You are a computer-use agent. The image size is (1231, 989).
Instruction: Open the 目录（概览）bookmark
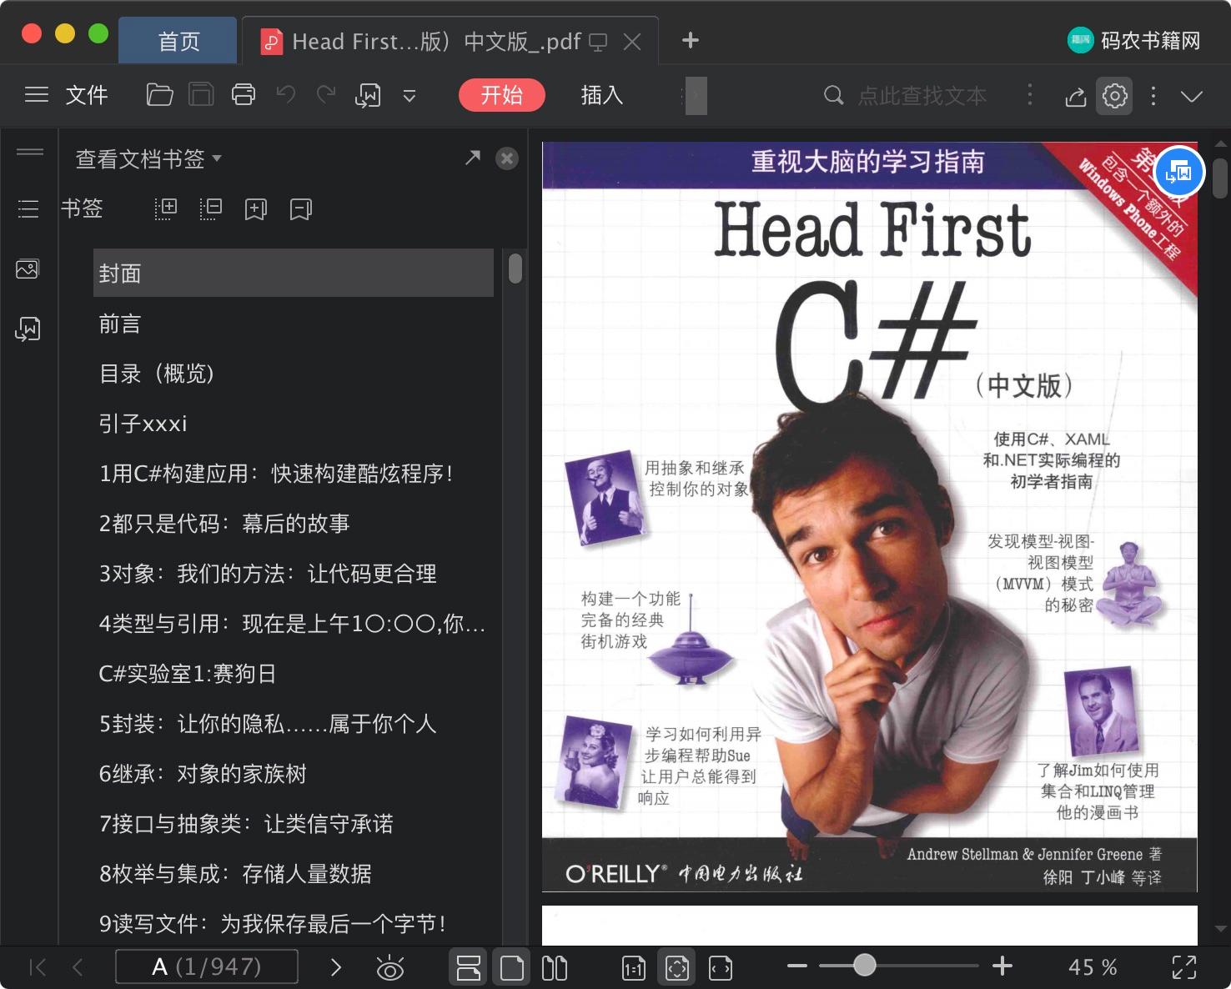pos(294,374)
